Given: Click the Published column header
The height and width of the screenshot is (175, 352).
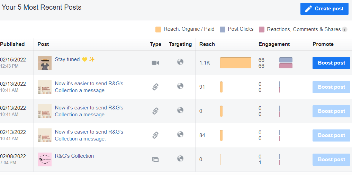Looking at the screenshot, I should click(x=12, y=44).
